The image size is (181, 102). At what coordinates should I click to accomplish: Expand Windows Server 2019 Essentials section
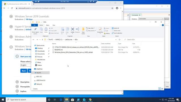tap(11, 16)
